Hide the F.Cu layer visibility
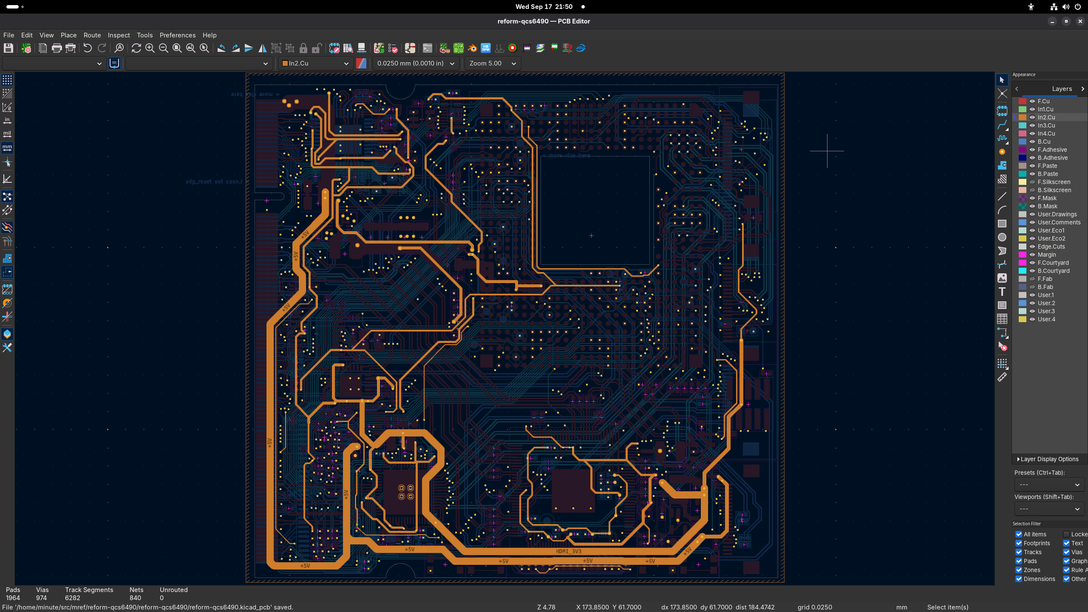 1032,101
